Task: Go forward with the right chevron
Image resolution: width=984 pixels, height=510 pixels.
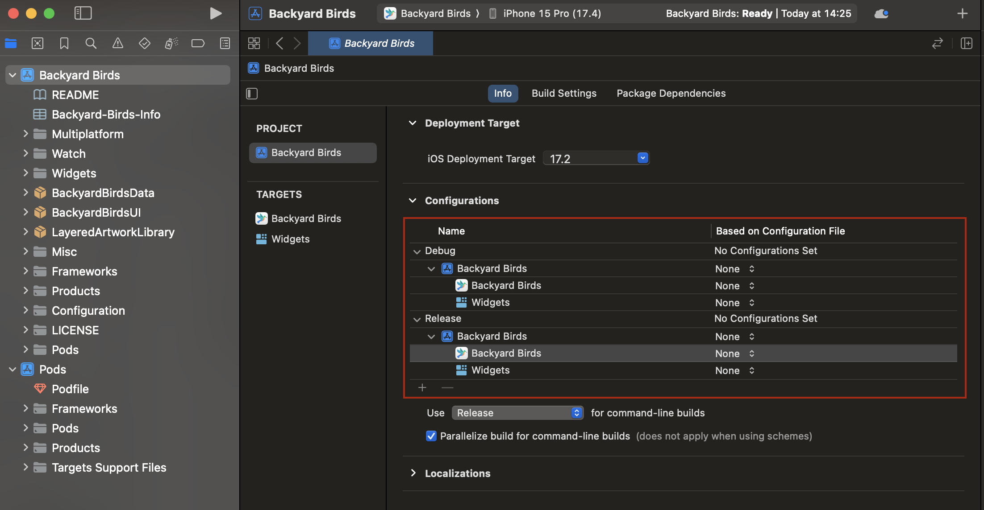Action: click(x=297, y=43)
